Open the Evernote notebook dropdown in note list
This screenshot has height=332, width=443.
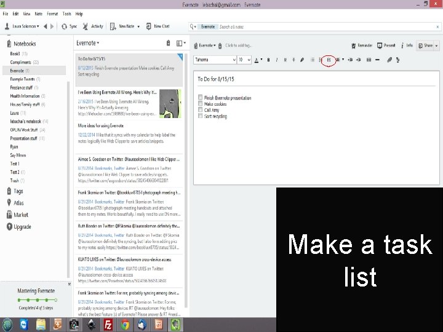(x=88, y=43)
